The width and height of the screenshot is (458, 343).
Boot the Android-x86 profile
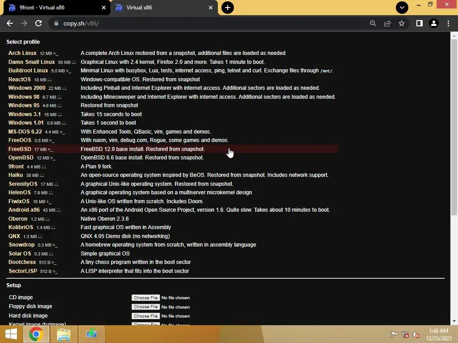24,210
